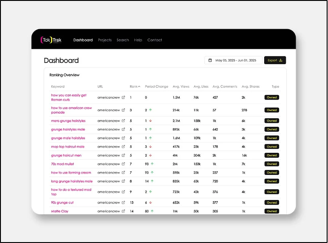
Task: Open keyword 'grunge male hairstyles'
Action: [x=68, y=138]
